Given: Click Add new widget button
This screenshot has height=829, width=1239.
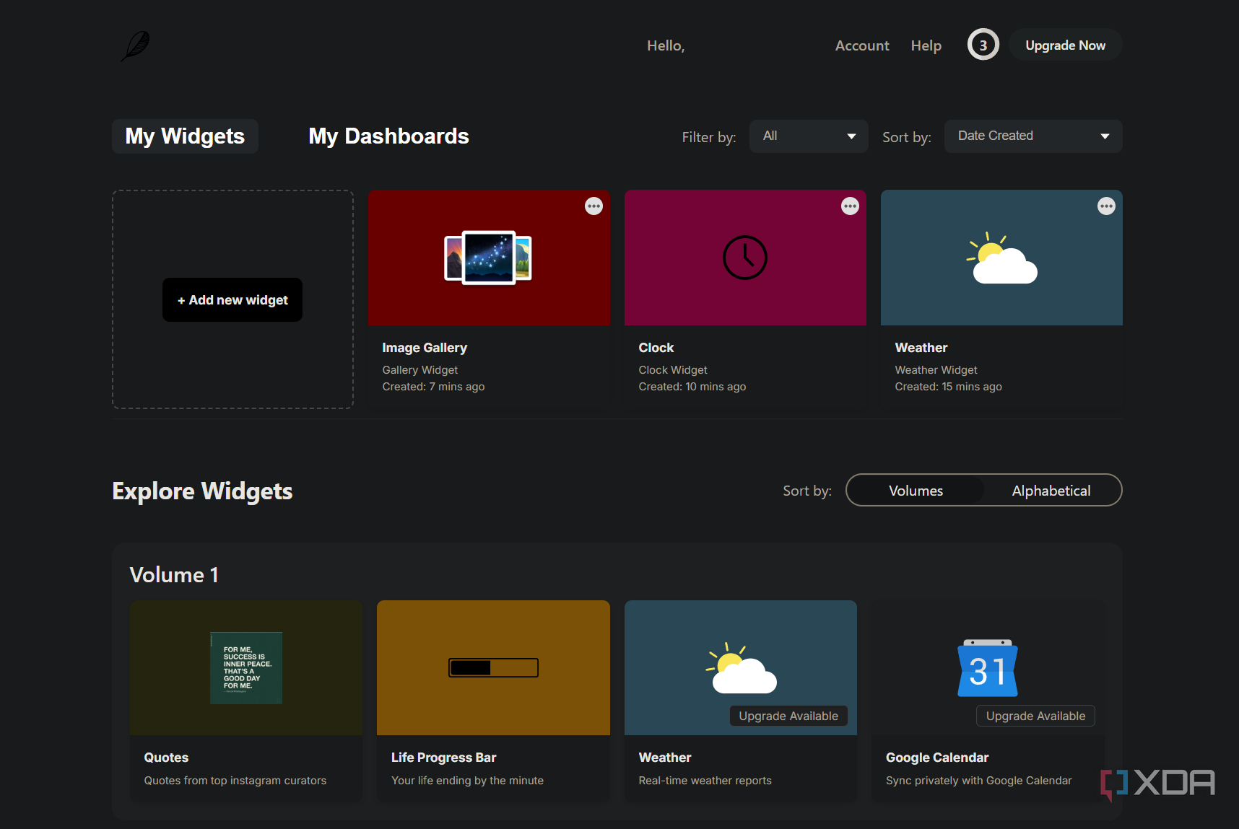Looking at the screenshot, I should point(232,299).
